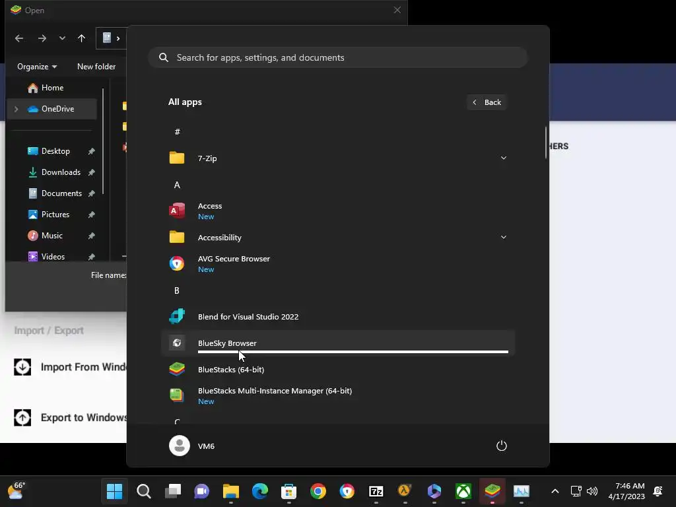Open Google Chrome from the taskbar
Image resolution: width=676 pixels, height=507 pixels.
point(318,491)
